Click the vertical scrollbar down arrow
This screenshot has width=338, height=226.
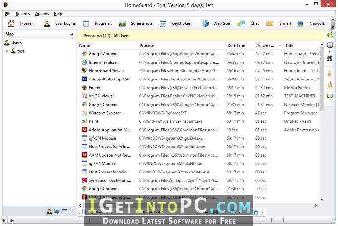[x=322, y=200]
